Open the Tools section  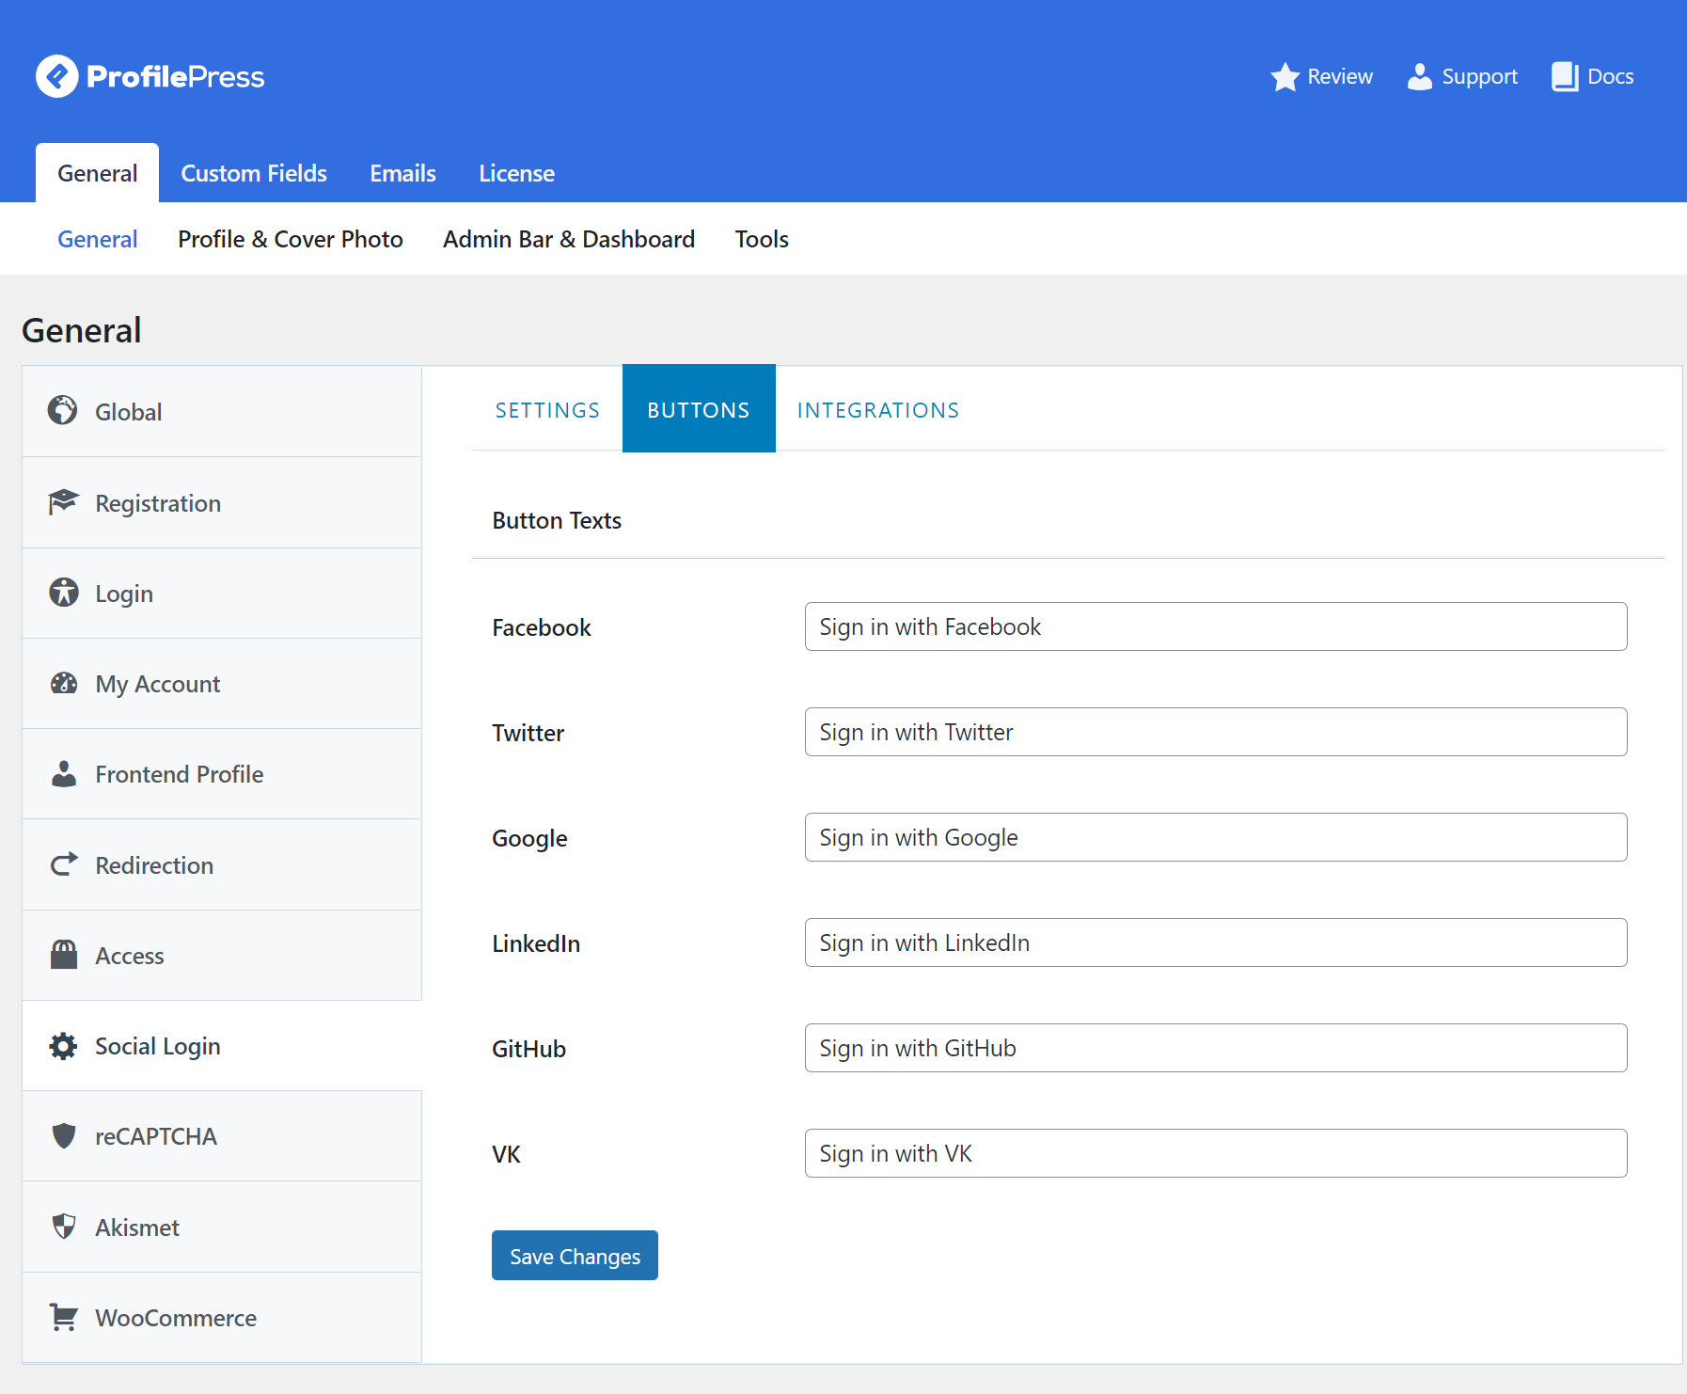click(x=761, y=239)
